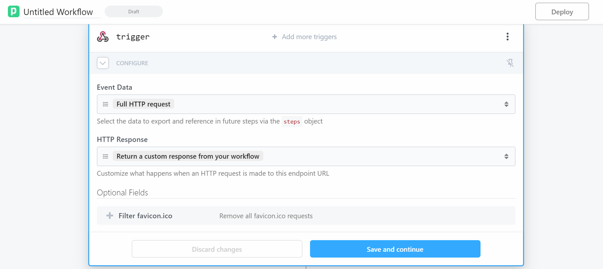Click the plus icon before Add more triggers

[x=274, y=37]
